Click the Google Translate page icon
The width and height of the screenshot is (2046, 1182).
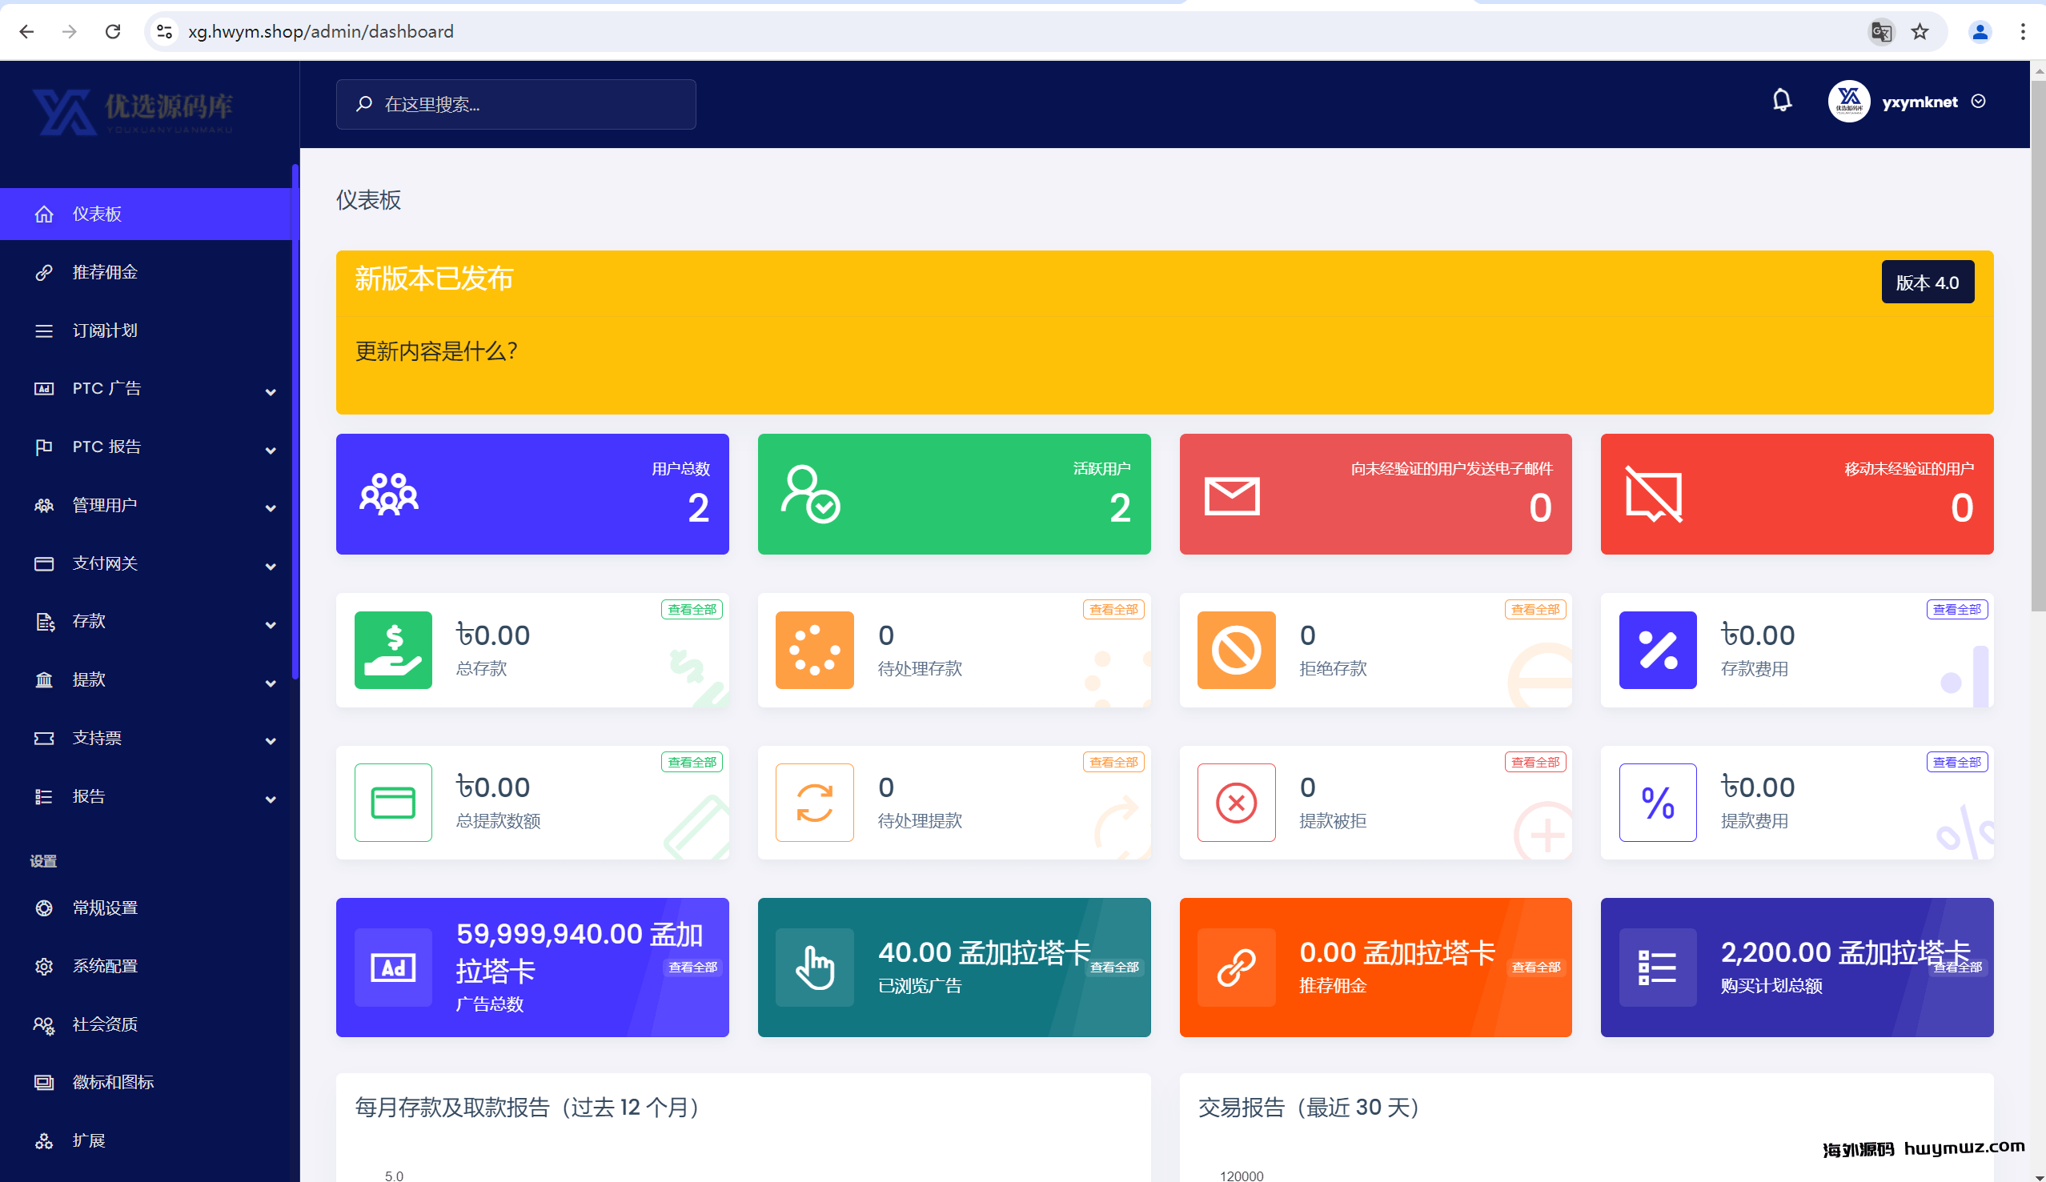point(1881,32)
